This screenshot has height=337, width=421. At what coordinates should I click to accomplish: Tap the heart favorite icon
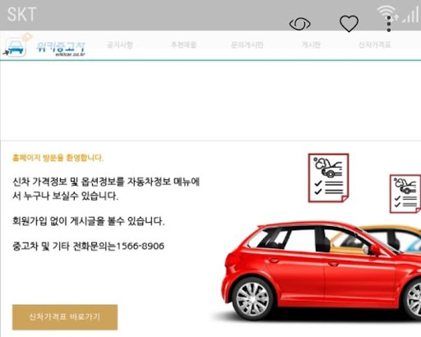[x=349, y=24]
